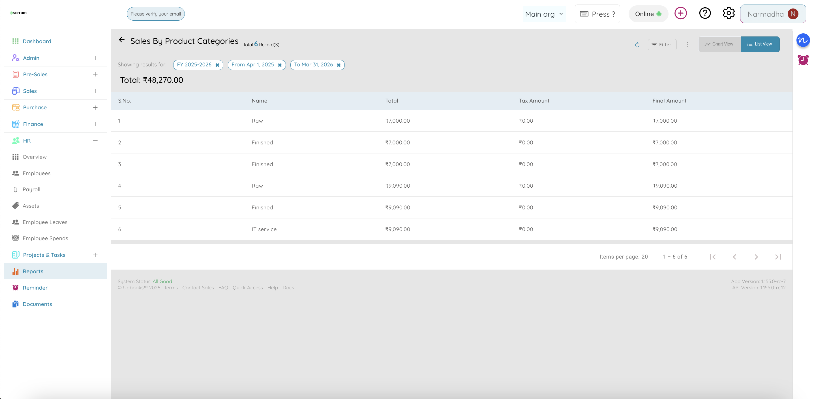Viewport: 814px width, 399px height.
Task: Click the Filter button
Action: point(662,45)
